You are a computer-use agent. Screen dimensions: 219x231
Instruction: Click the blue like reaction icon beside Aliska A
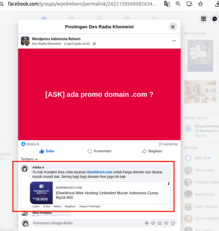click(x=23, y=144)
